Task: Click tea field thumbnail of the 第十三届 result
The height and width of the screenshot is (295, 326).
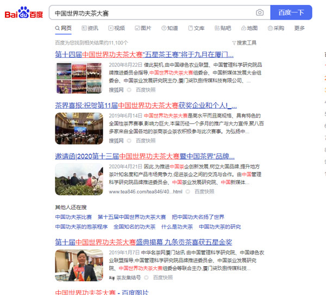Action: (79, 179)
